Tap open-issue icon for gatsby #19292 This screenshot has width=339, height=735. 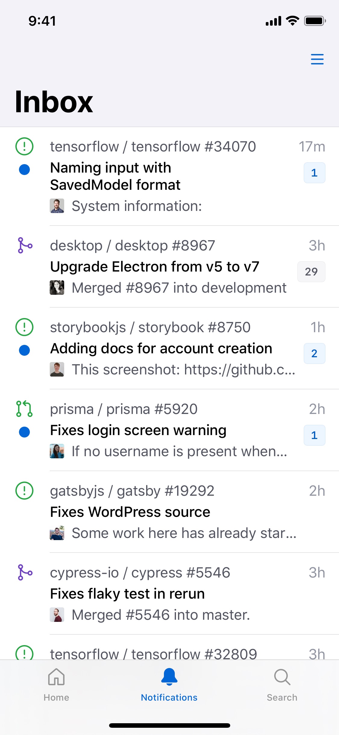(24, 491)
